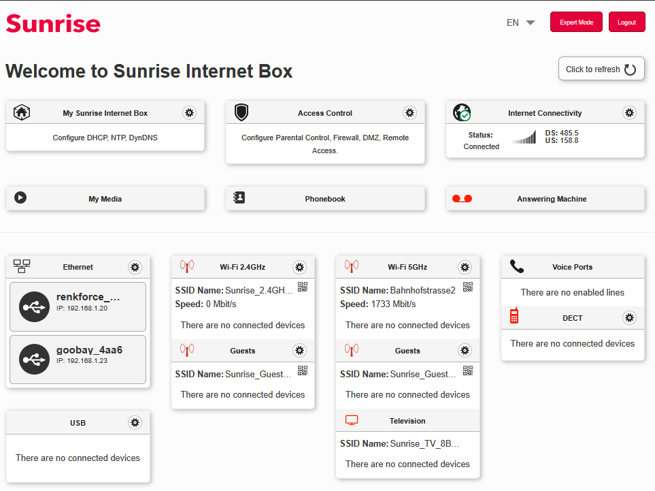Open the My Media panel
Image resolution: width=655 pixels, height=491 pixels.
click(x=105, y=199)
